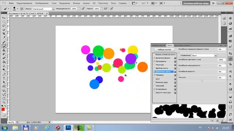
Task: Click the Колебание цветового тона value field
Action: tap(222, 60)
